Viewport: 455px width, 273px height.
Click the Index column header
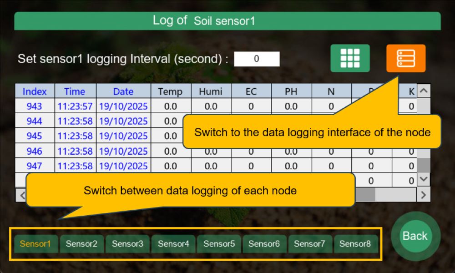click(x=35, y=91)
